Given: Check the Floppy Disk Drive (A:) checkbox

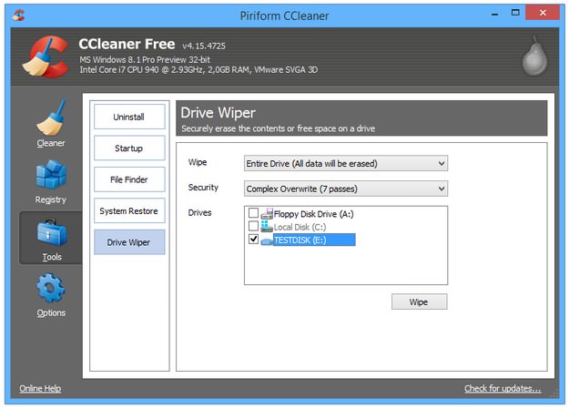Looking at the screenshot, I should (x=253, y=213).
